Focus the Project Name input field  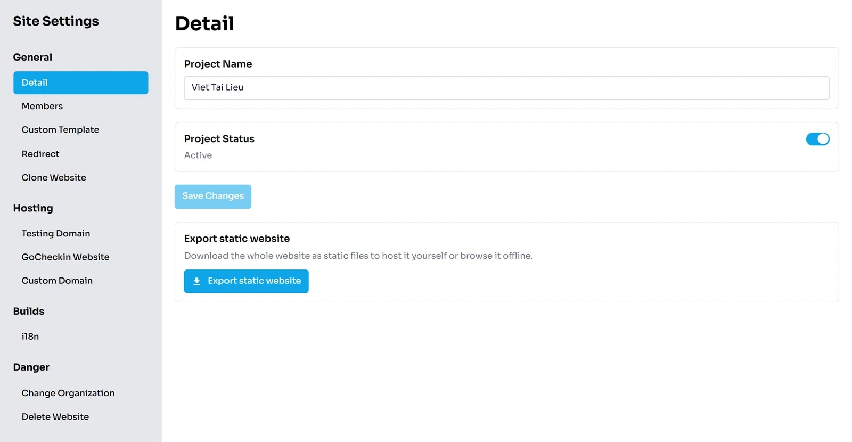click(507, 88)
